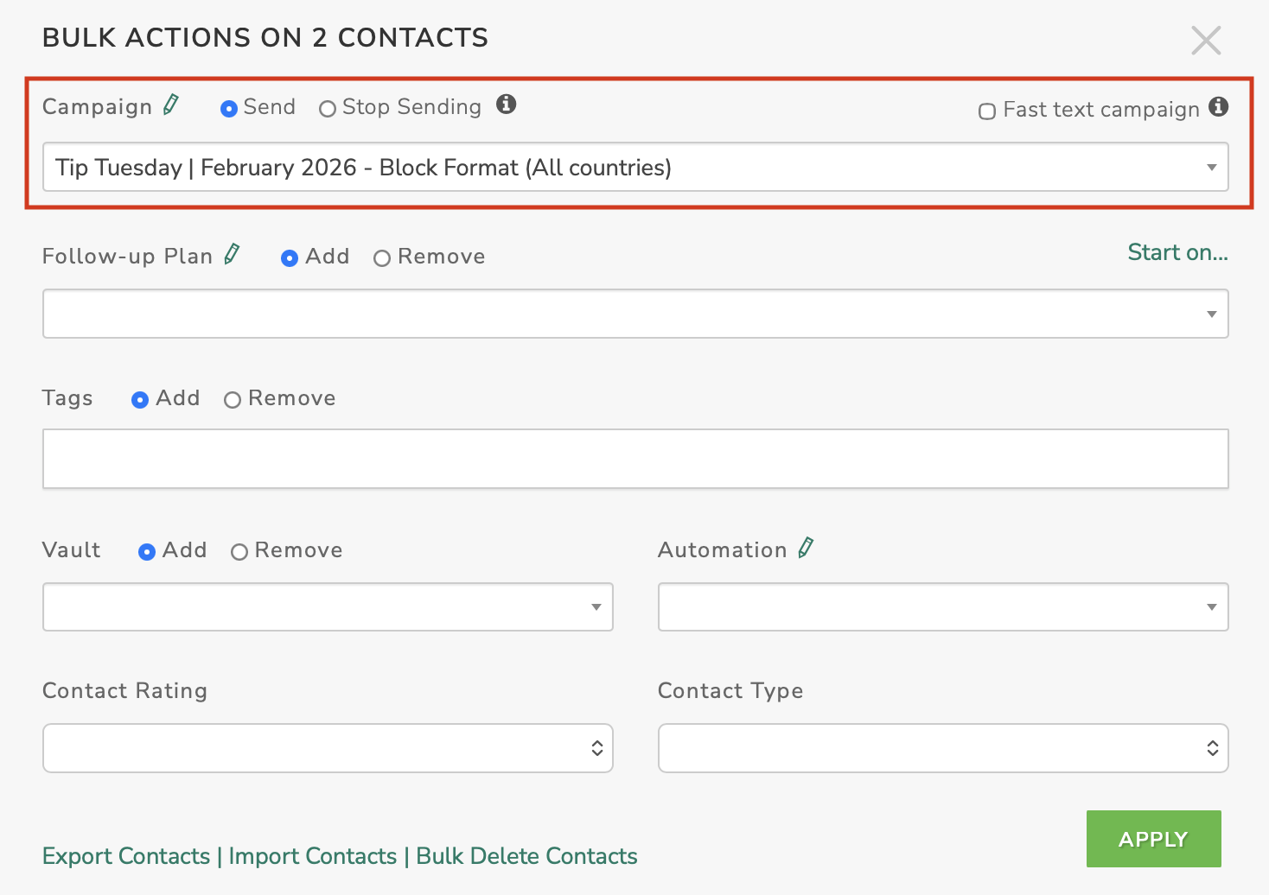Select the Stop Sending radio option

[x=328, y=109]
